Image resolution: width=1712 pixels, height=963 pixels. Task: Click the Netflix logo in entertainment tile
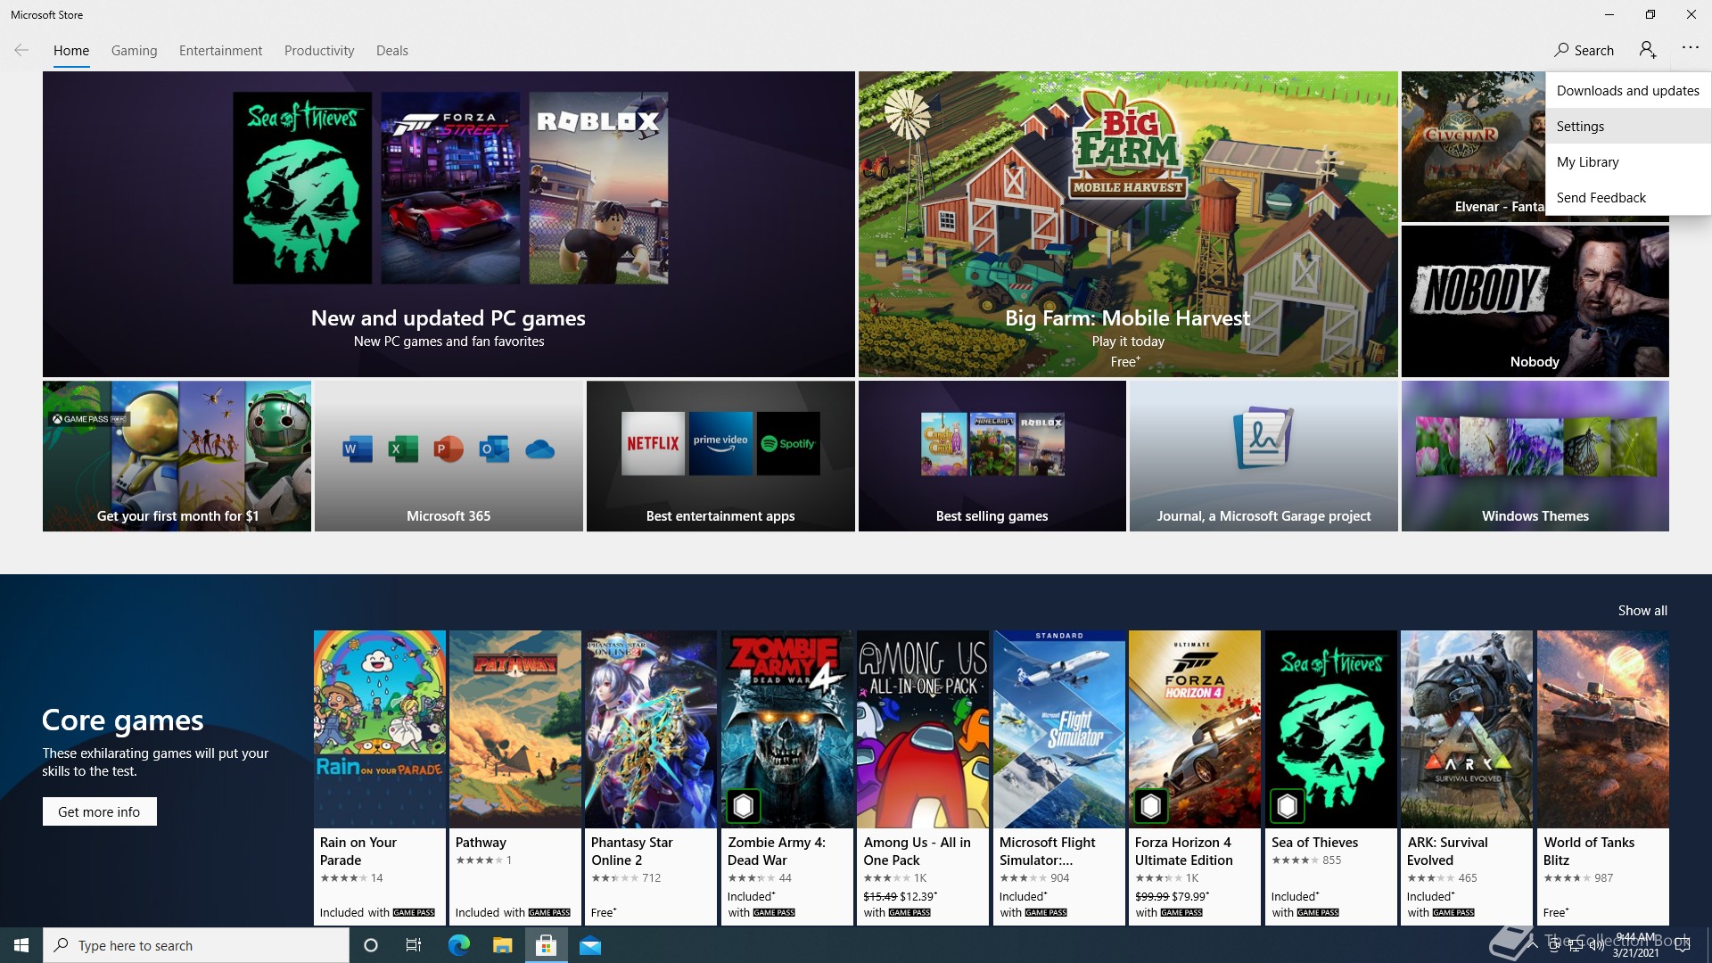pyautogui.click(x=653, y=443)
